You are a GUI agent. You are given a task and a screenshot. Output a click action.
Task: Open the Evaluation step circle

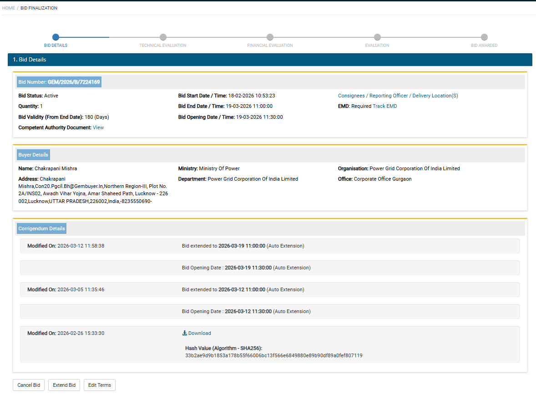pos(377,37)
